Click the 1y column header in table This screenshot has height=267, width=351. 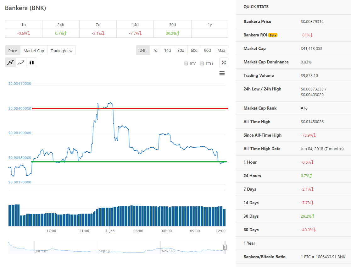coord(210,25)
